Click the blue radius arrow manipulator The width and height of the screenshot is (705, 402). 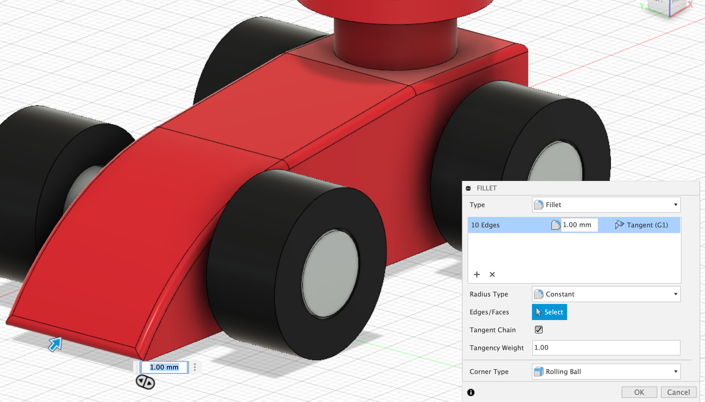tap(55, 344)
